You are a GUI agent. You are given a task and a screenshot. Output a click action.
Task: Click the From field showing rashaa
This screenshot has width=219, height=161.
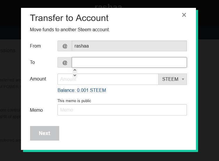click(129, 46)
